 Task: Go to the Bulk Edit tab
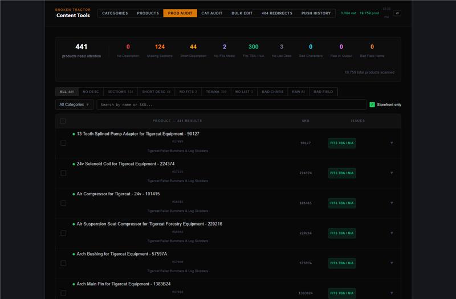[x=242, y=13]
